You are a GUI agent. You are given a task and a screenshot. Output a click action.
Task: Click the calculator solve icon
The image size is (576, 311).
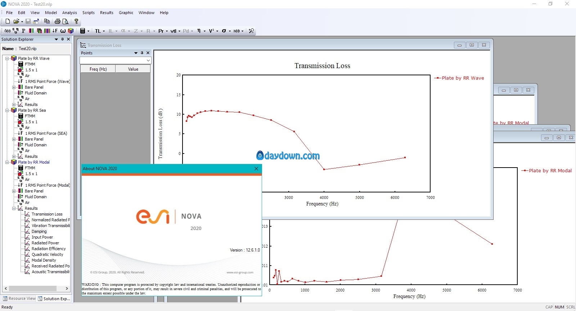82,31
